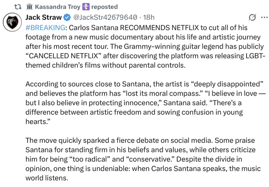Click the classical building emoji beside Kassandra Troy
269x187 pixels.
coord(29,7)
